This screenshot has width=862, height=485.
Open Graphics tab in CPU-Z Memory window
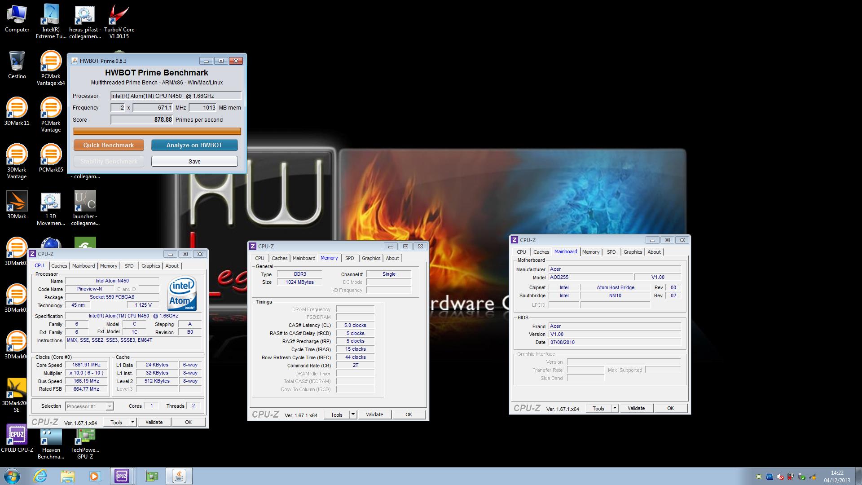pos(371,258)
